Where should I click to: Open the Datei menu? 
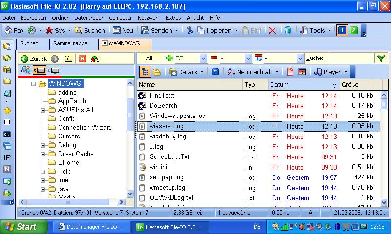(9, 18)
